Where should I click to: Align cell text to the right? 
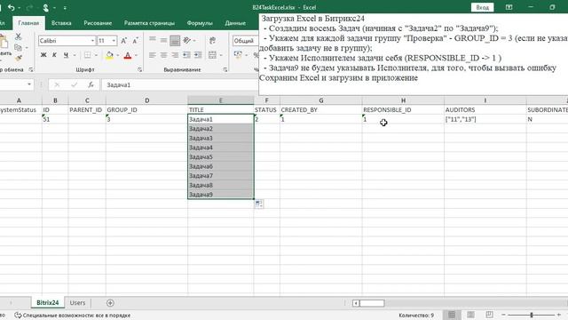point(175,55)
